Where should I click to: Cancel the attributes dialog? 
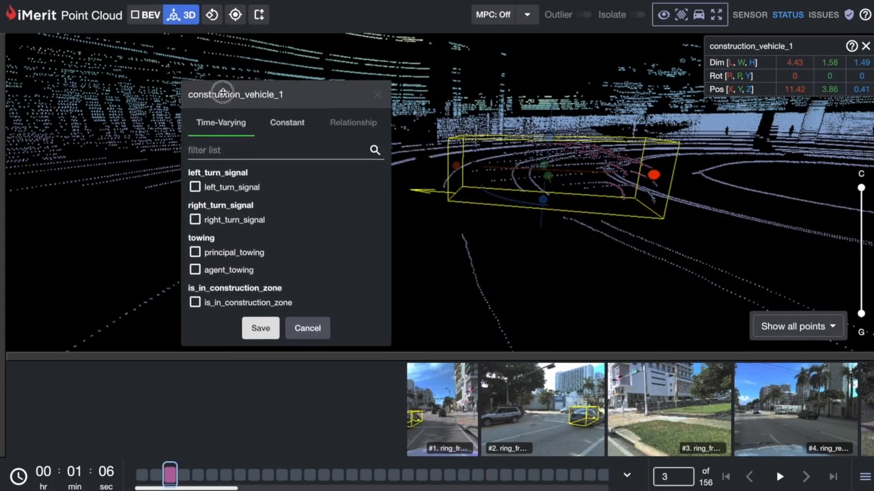[x=307, y=328]
